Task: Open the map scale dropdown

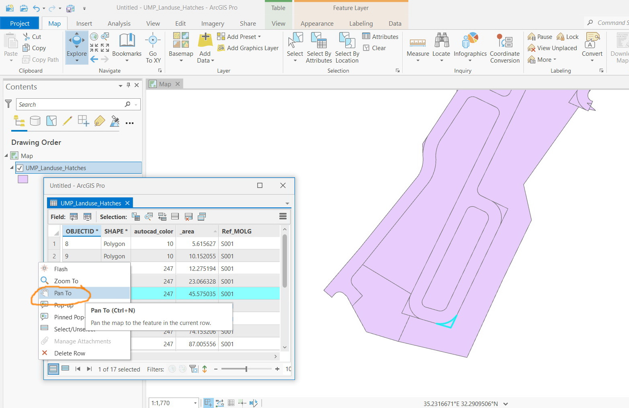Action: (x=195, y=403)
